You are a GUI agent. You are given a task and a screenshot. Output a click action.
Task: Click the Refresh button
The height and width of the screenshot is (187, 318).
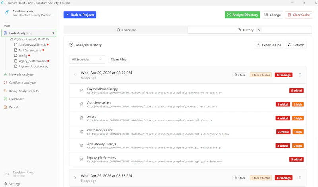pos(296,45)
